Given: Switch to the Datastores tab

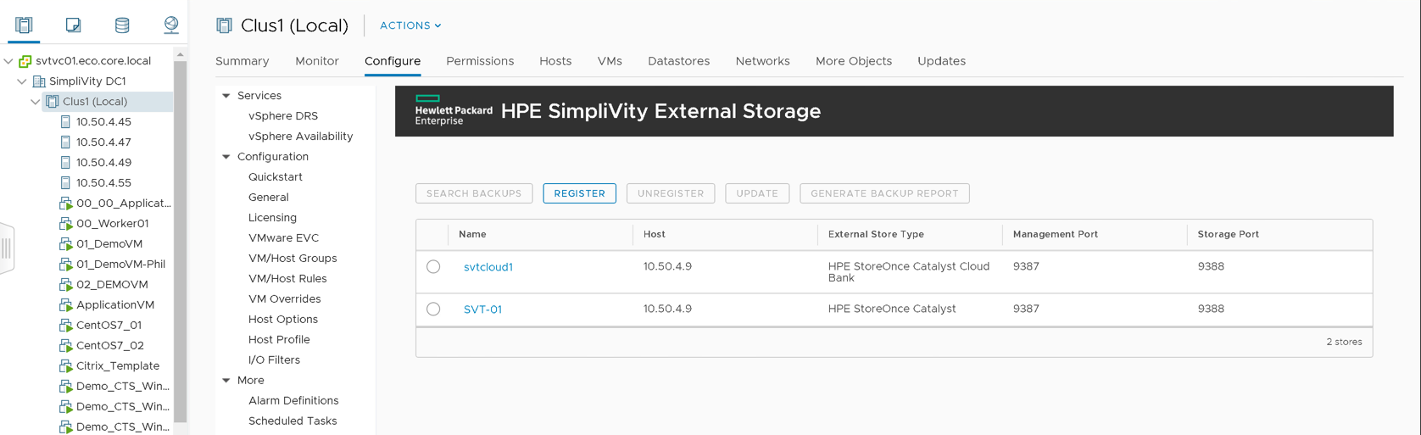Looking at the screenshot, I should (678, 61).
